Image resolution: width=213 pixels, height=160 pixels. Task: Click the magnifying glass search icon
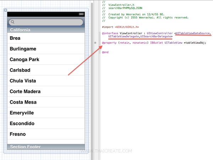[13, 22]
